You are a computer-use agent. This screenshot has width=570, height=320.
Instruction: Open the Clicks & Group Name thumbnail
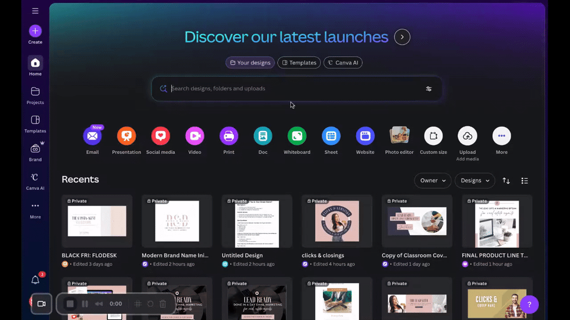click(x=497, y=299)
